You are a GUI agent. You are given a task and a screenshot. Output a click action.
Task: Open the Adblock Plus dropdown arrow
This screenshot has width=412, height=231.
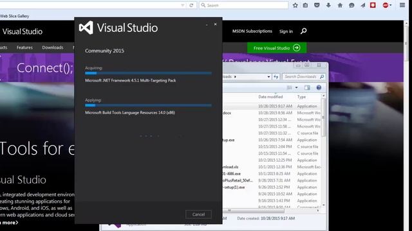[391, 5]
